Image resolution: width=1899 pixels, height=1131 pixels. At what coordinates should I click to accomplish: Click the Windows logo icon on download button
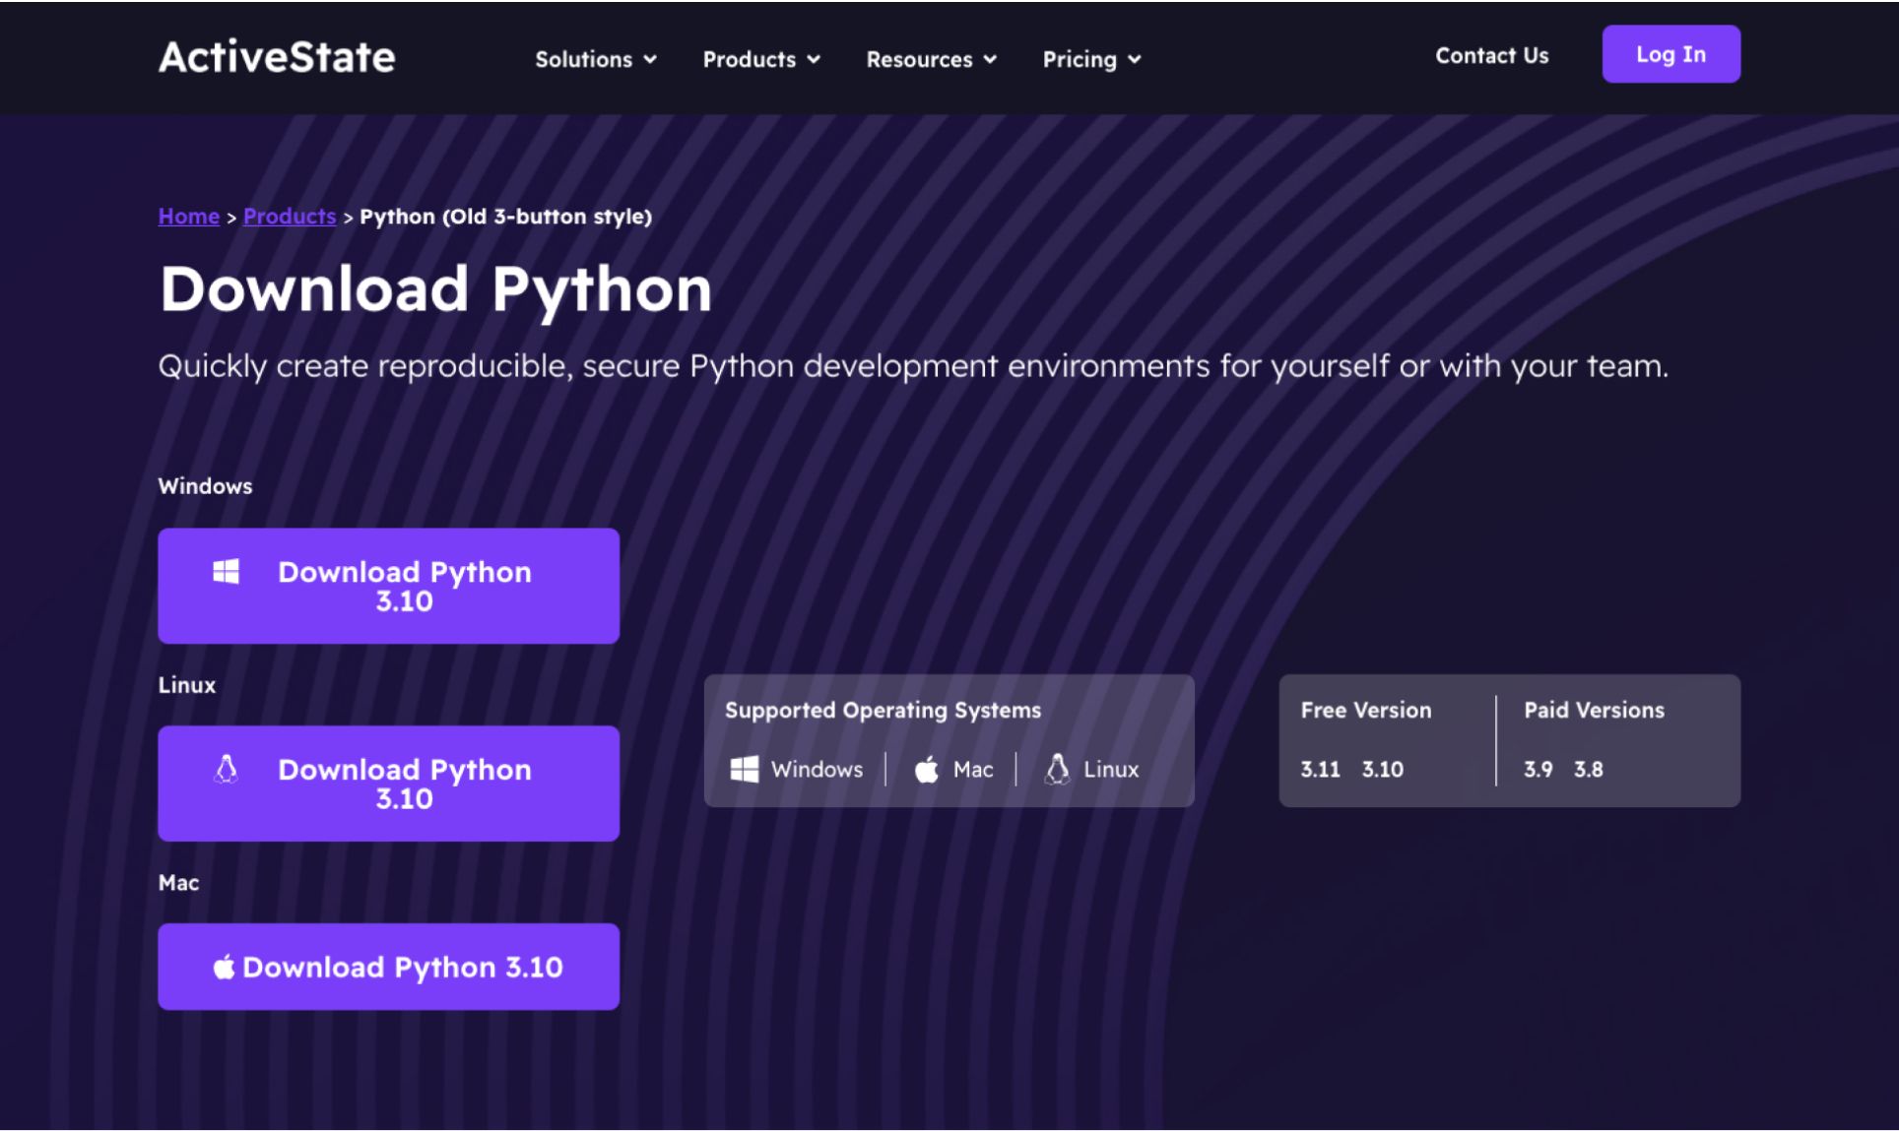(226, 572)
